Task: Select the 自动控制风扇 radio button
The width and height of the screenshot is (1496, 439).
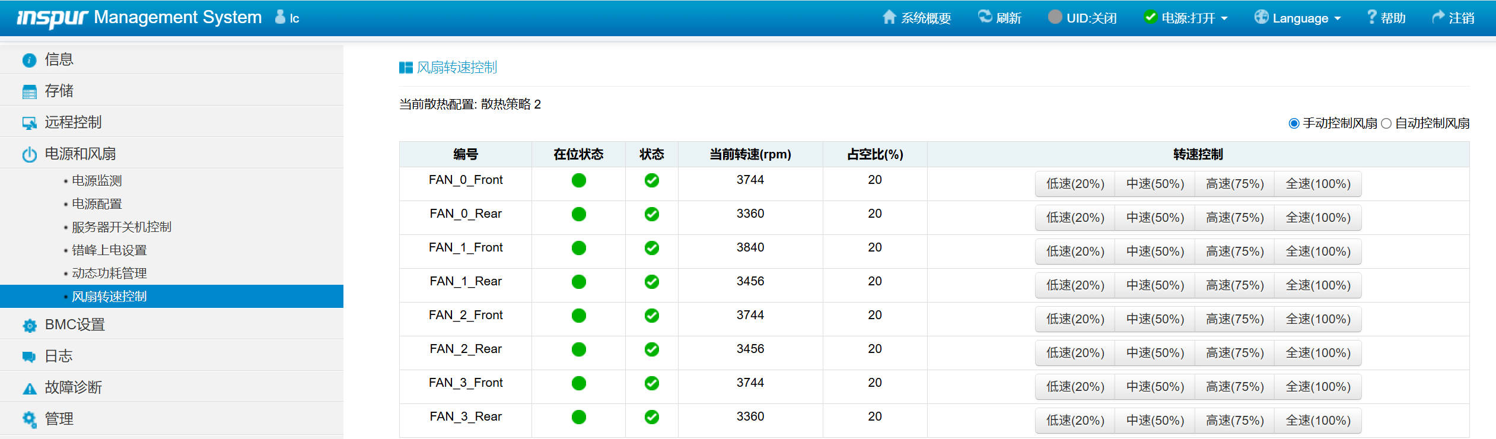Action: (x=1386, y=123)
